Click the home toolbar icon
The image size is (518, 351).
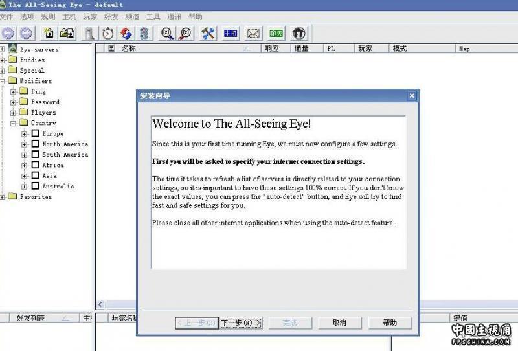click(x=298, y=34)
